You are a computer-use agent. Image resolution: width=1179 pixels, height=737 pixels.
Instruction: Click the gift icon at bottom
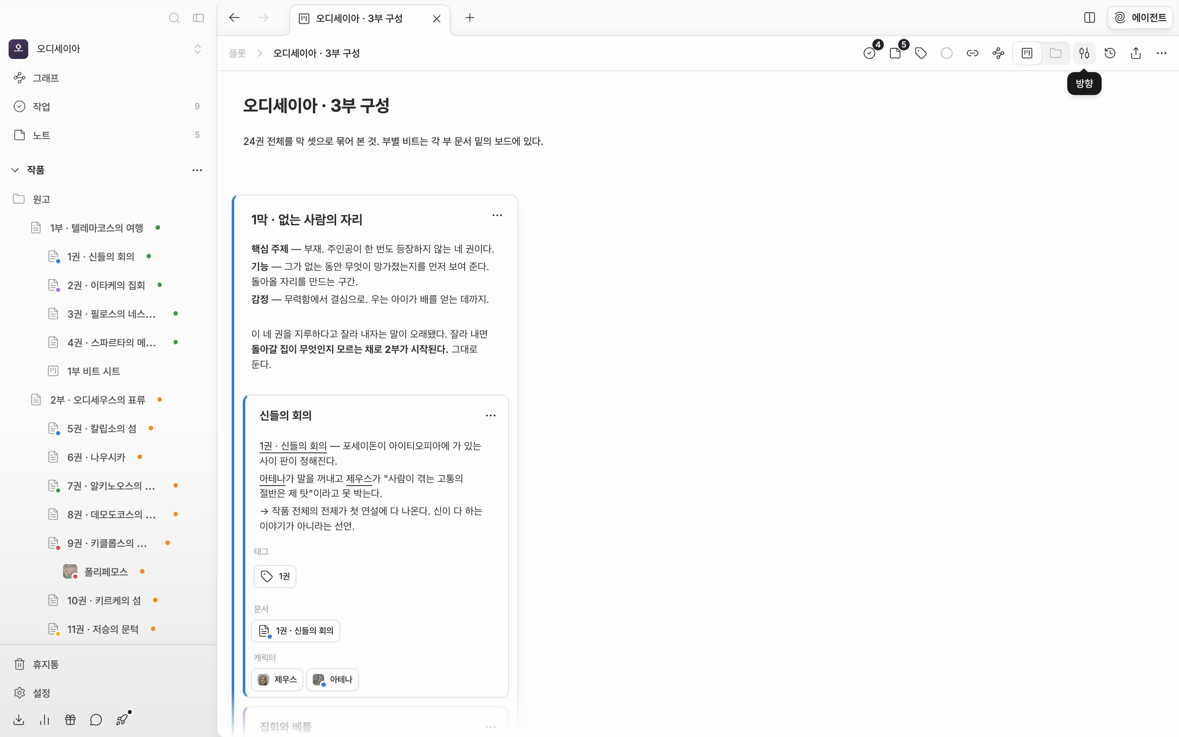[x=71, y=720]
